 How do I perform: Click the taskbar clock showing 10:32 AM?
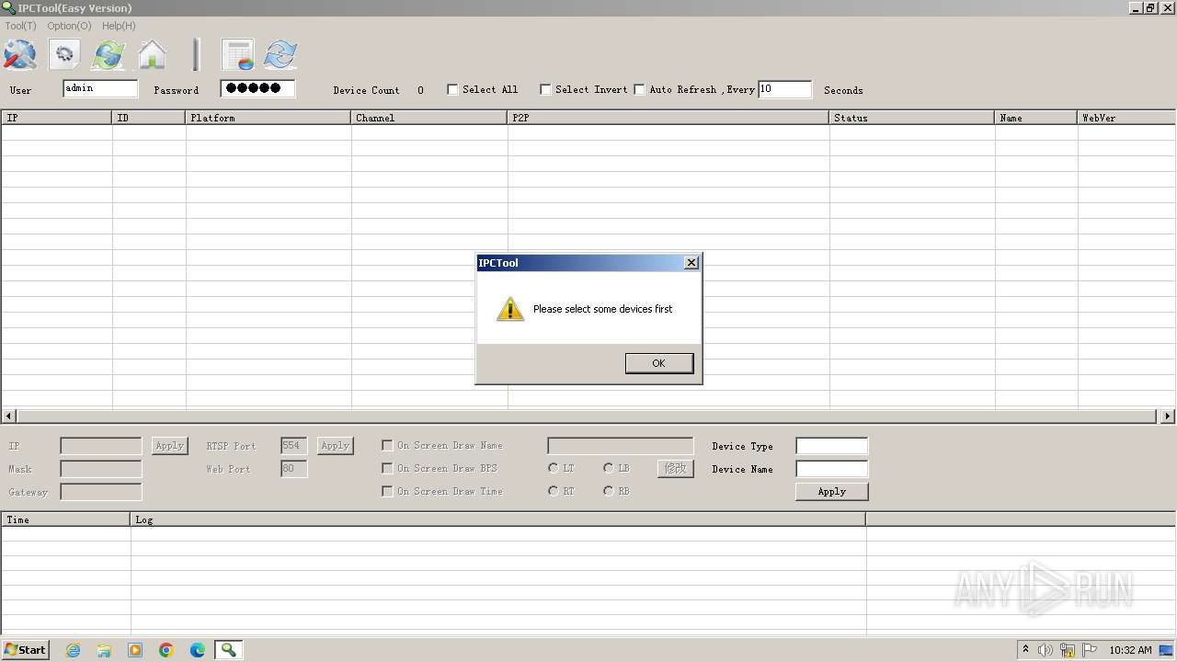pos(1130,650)
